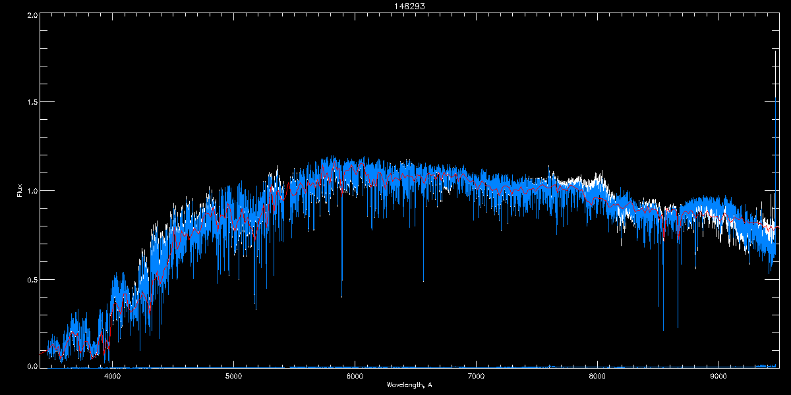The image size is (791, 395).
Task: Click the 1.0 y-axis tick label
Action: 31,191
